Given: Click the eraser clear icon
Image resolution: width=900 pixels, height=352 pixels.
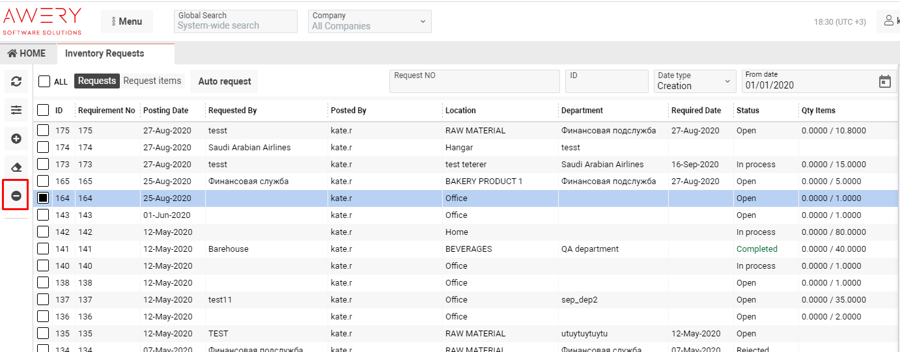Looking at the screenshot, I should tap(16, 167).
